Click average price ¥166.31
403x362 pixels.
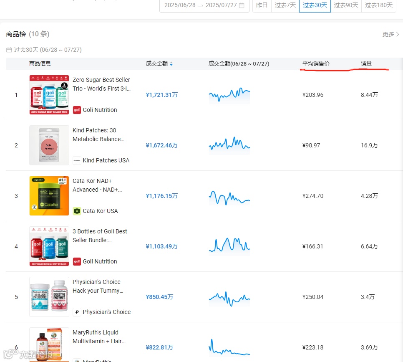(x=312, y=246)
